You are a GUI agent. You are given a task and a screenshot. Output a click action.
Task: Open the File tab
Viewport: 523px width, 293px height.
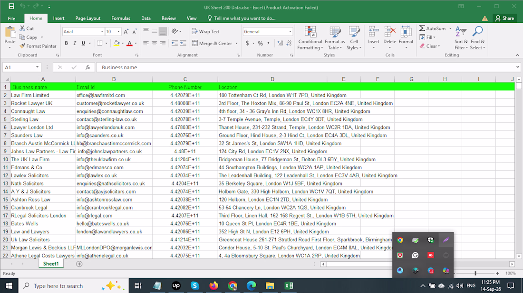coord(11,18)
